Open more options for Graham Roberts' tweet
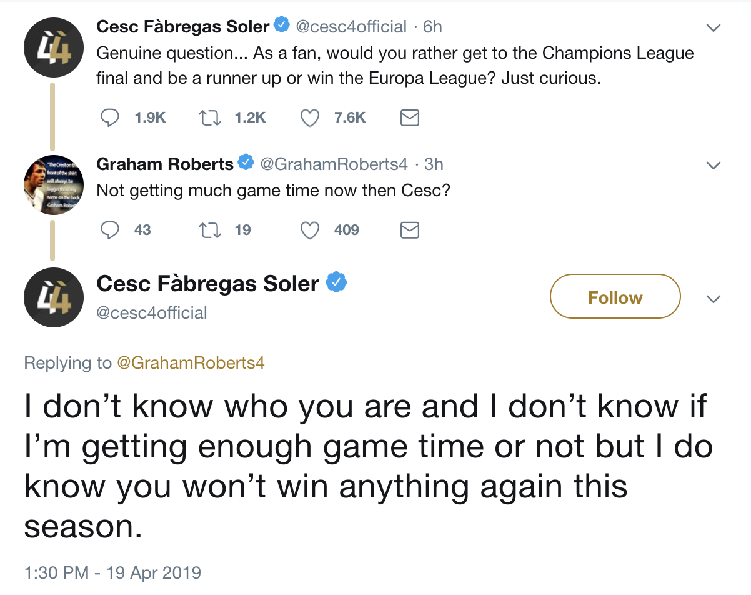Viewport: 751px width, 595px height. click(x=713, y=166)
